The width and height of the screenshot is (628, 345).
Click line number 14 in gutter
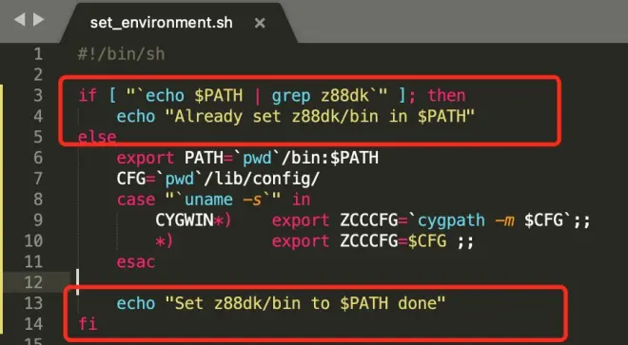point(33,324)
